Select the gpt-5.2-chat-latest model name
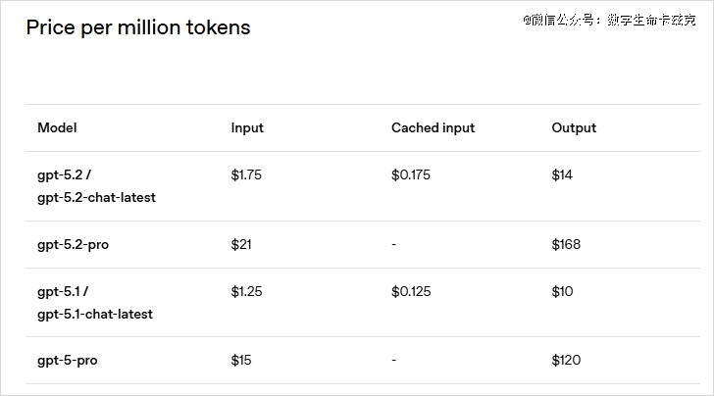 point(96,197)
